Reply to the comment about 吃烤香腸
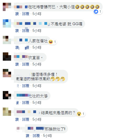 pyautogui.click(x=26, y=14)
